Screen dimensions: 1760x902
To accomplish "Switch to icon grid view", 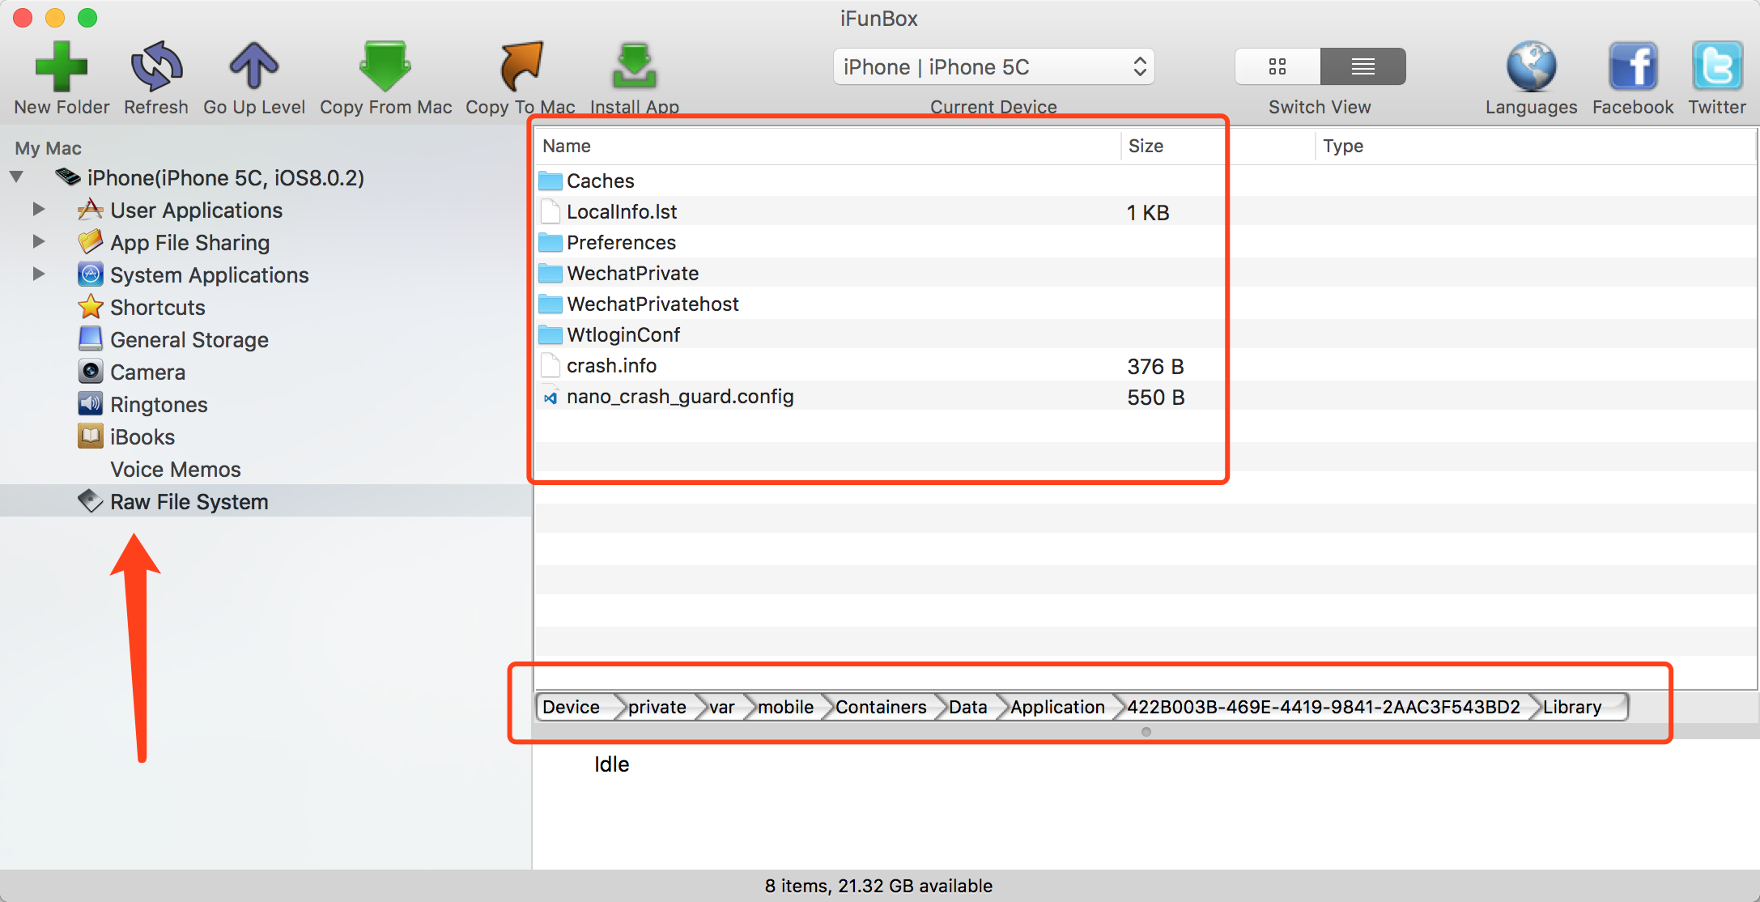I will (x=1277, y=66).
